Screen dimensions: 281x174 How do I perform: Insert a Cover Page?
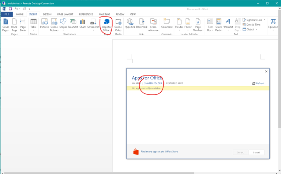pos(5,25)
